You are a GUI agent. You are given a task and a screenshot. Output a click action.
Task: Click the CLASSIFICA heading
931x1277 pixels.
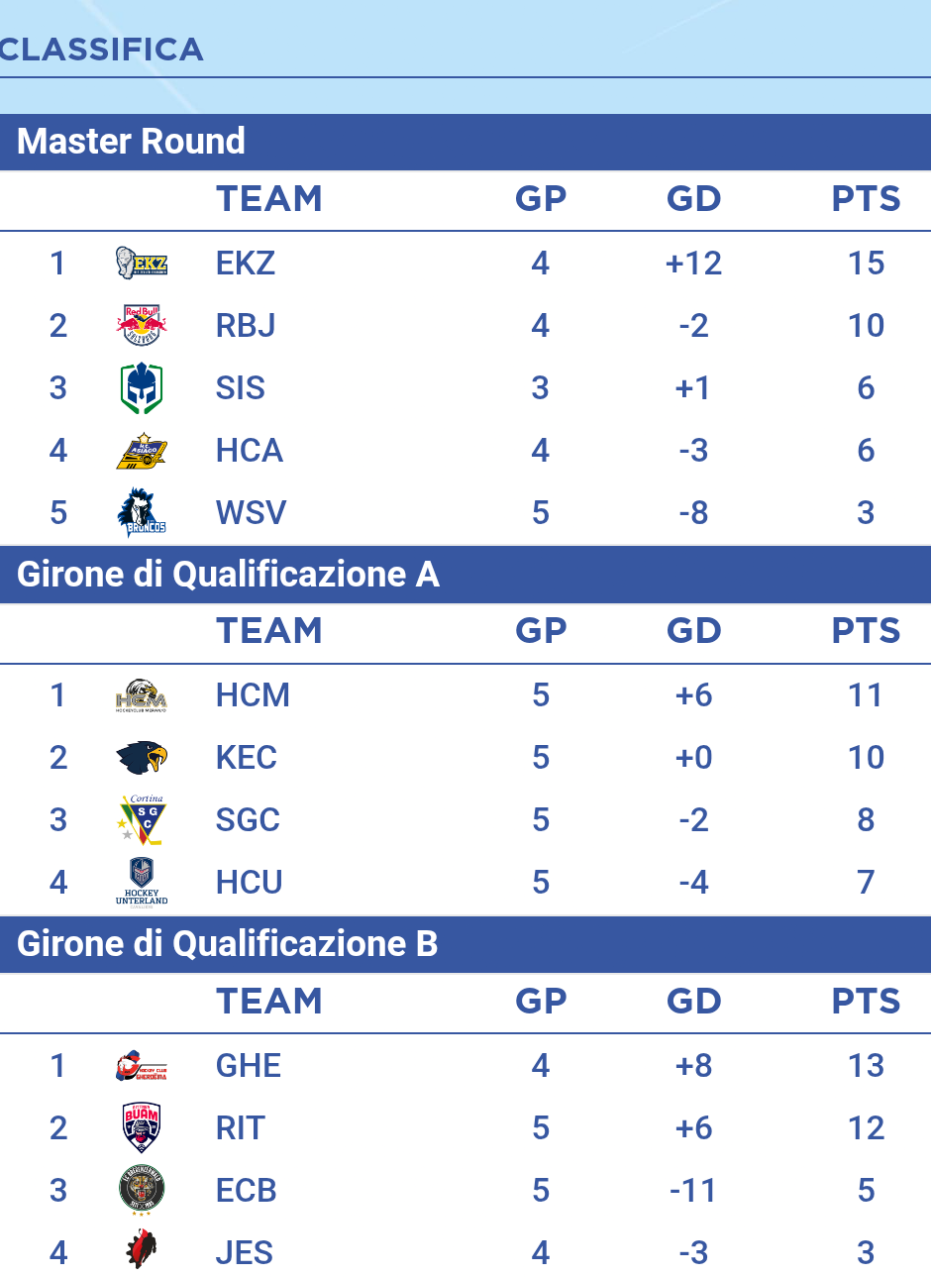pyautogui.click(x=101, y=50)
